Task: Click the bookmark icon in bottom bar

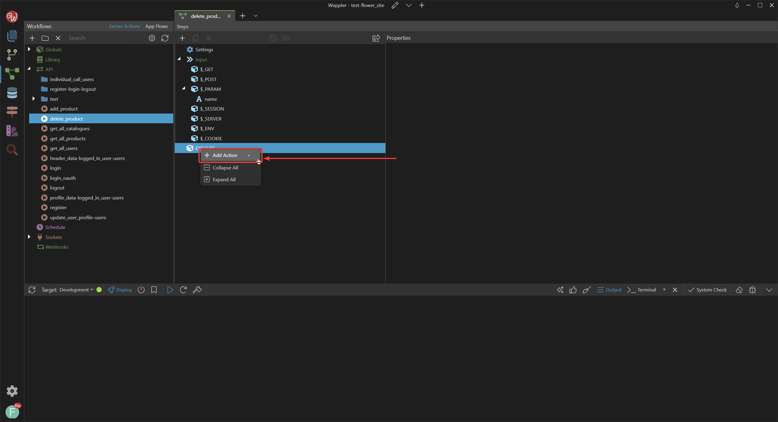Action: (154, 290)
